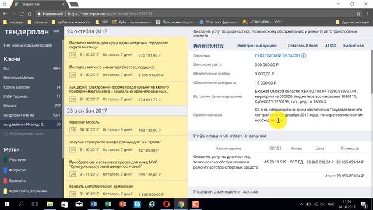
Task: Open tender Поставка мягкого инвентаря
Action: pos(126,71)
